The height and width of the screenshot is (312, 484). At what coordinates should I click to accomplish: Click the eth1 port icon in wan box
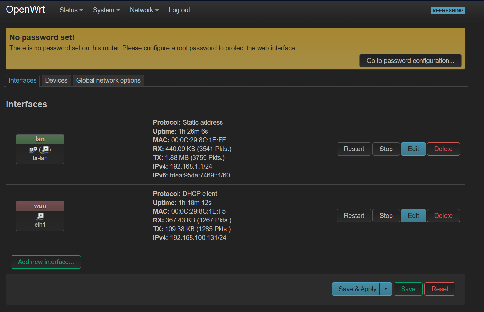[40, 217]
